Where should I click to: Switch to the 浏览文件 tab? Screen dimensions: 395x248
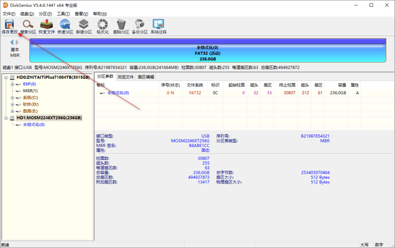[126, 77]
